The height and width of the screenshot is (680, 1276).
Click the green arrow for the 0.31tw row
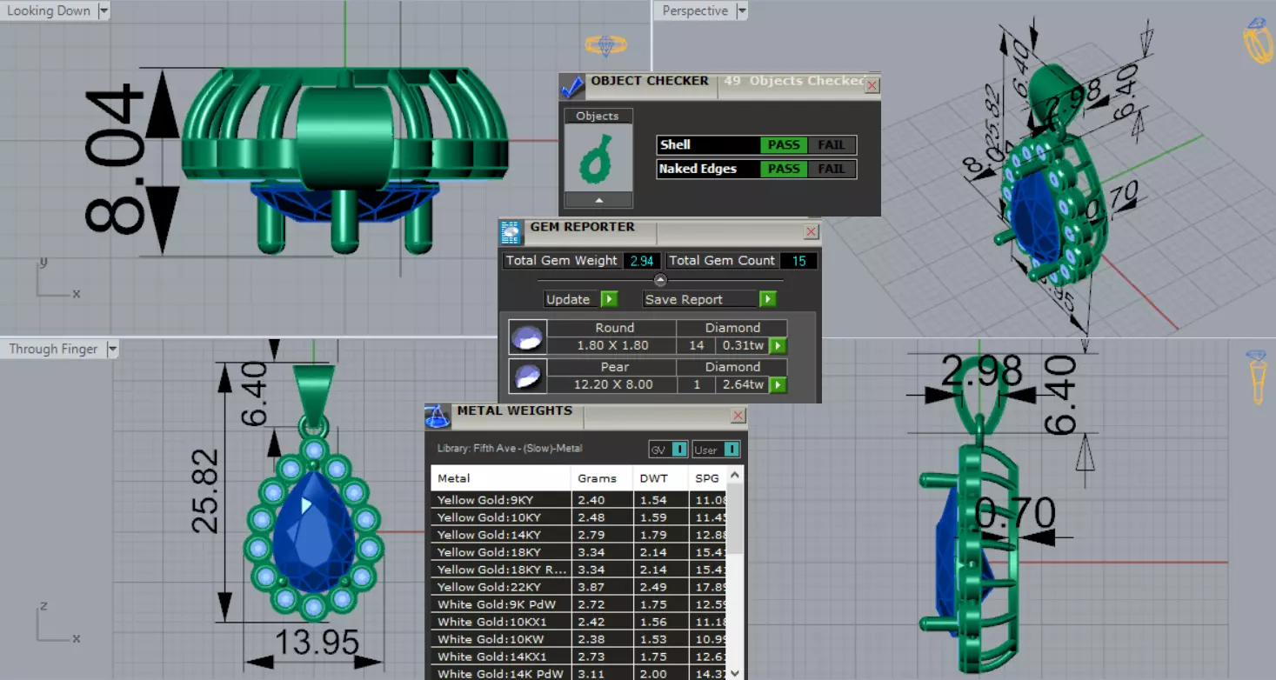pos(778,346)
